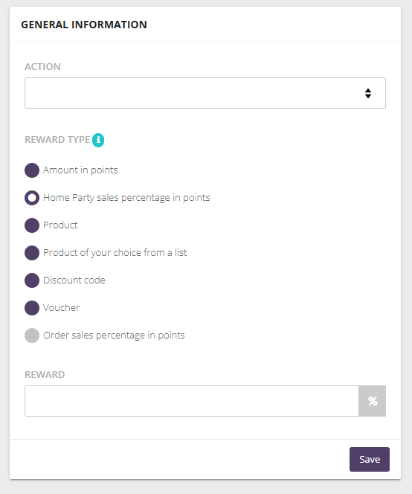Select Home Party sales percentage radio button

pyautogui.click(x=32, y=198)
